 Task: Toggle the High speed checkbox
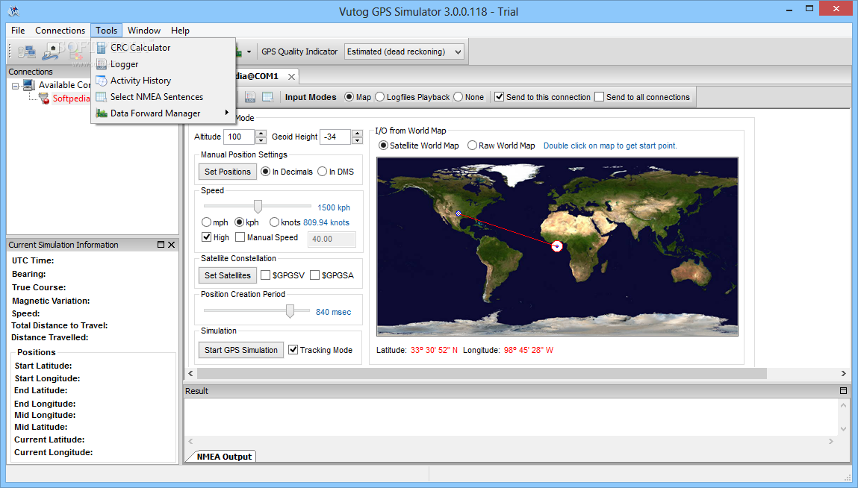tap(206, 237)
